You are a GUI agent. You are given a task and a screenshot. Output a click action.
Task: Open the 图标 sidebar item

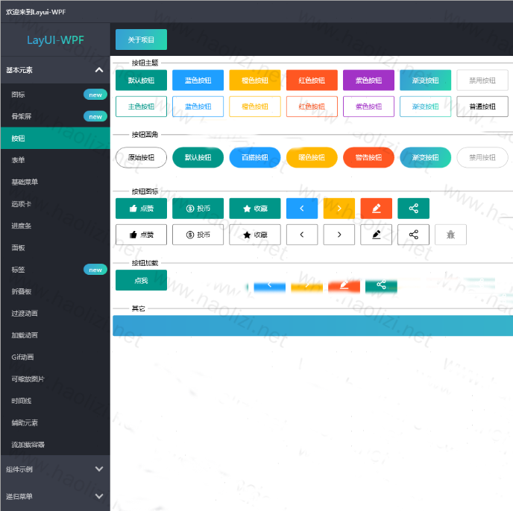55,95
